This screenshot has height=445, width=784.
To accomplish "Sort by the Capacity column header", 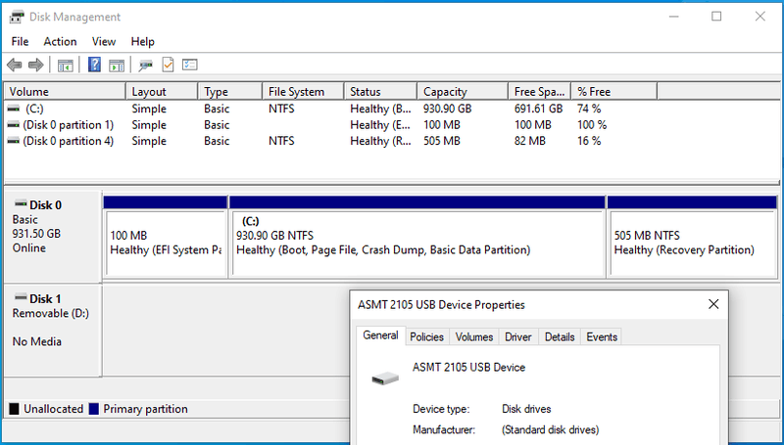I will [x=463, y=92].
